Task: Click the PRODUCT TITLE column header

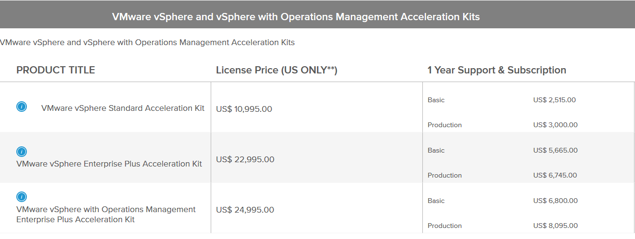Action: (56, 70)
